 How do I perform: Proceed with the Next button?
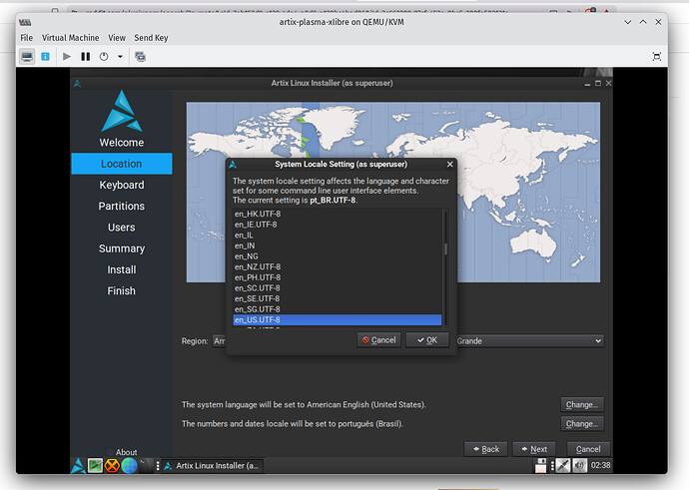pyautogui.click(x=534, y=449)
